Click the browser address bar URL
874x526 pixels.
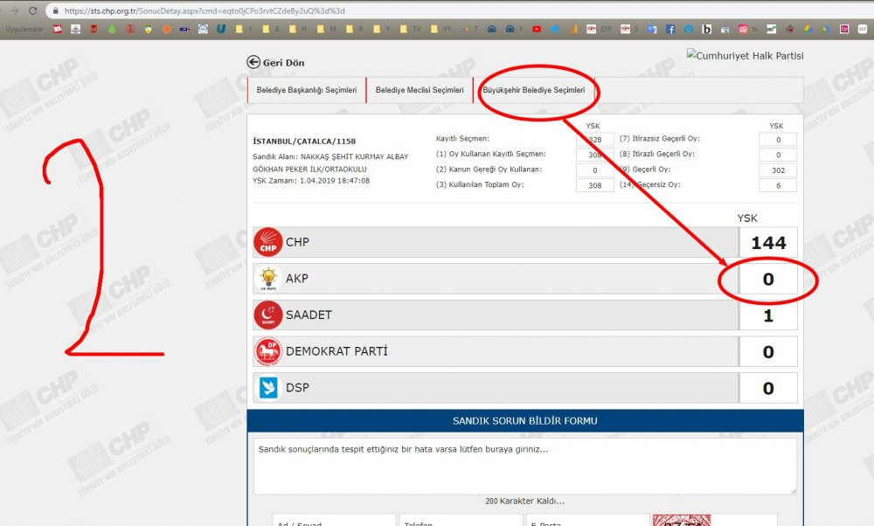[205, 10]
